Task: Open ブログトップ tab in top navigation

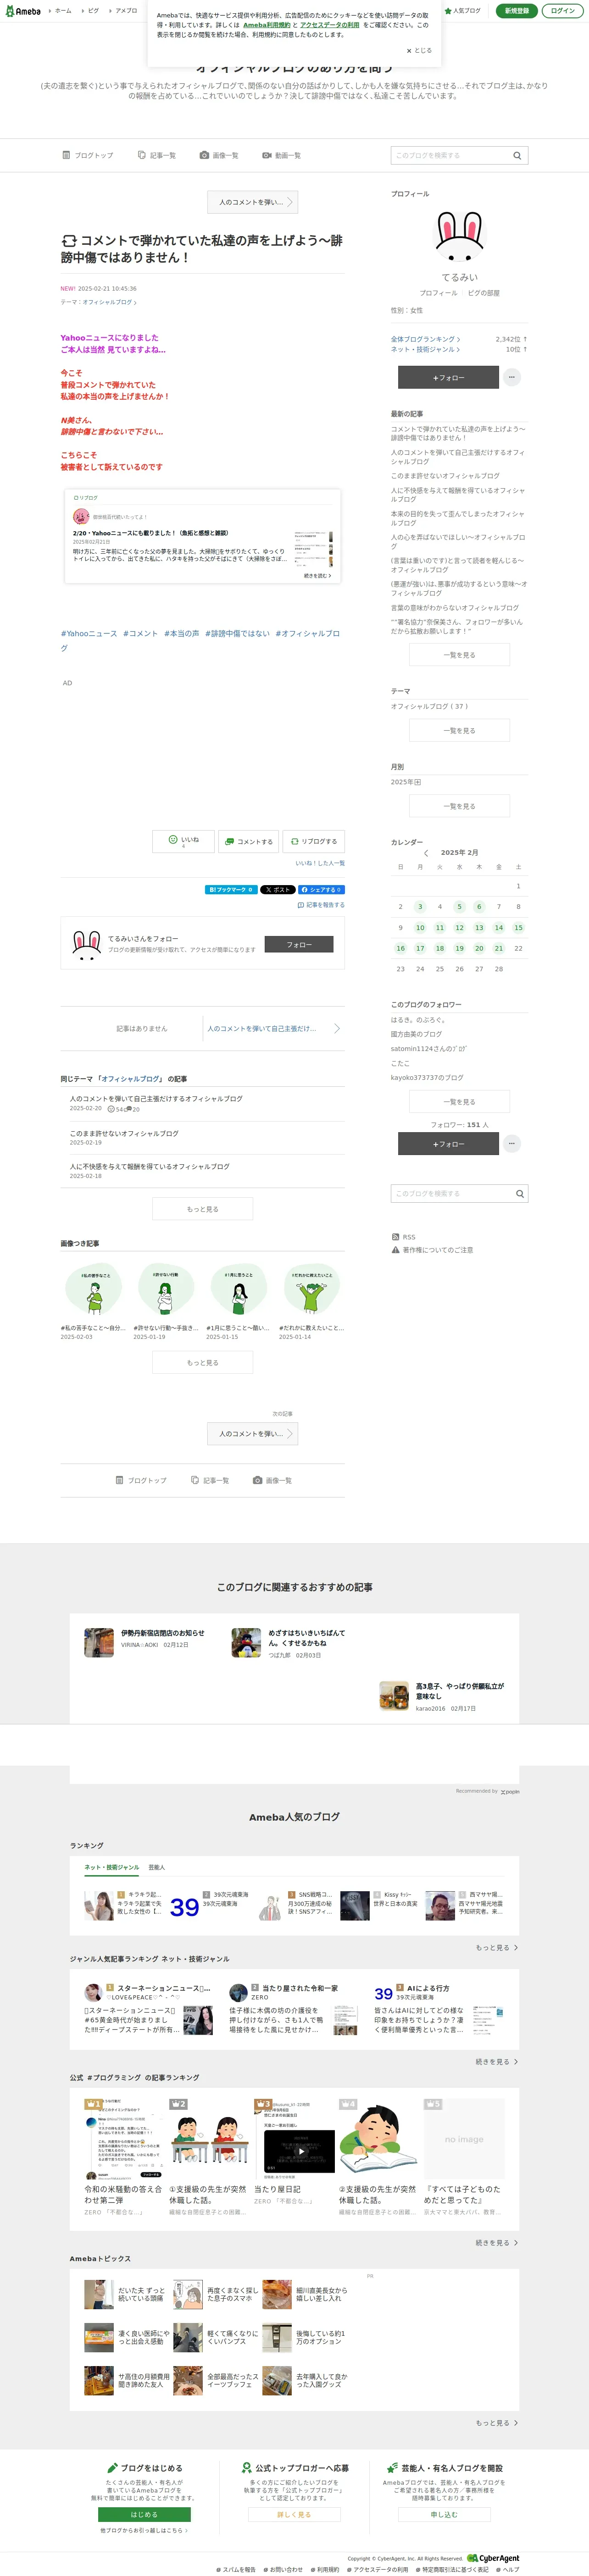Action: 88,156
